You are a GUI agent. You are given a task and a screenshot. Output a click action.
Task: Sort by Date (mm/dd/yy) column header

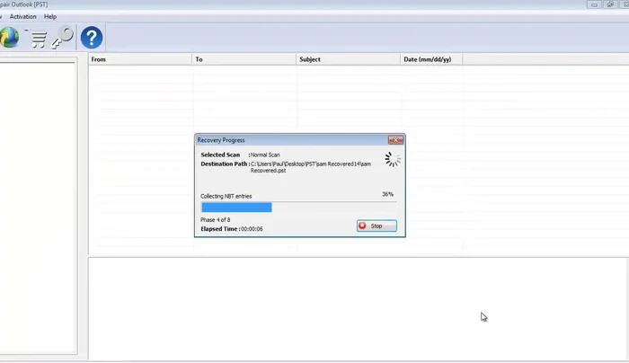tap(431, 59)
